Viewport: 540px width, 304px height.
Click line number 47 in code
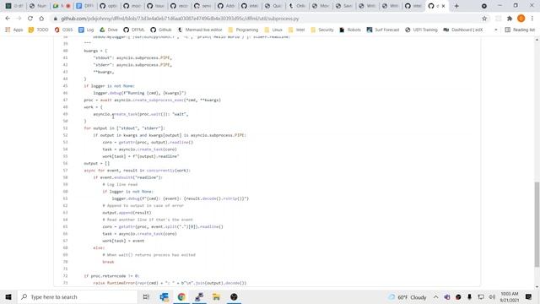[x=65, y=100]
